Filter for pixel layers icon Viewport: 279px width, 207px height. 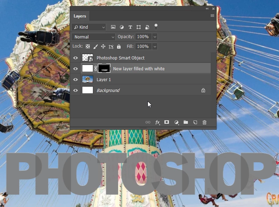[113, 27]
